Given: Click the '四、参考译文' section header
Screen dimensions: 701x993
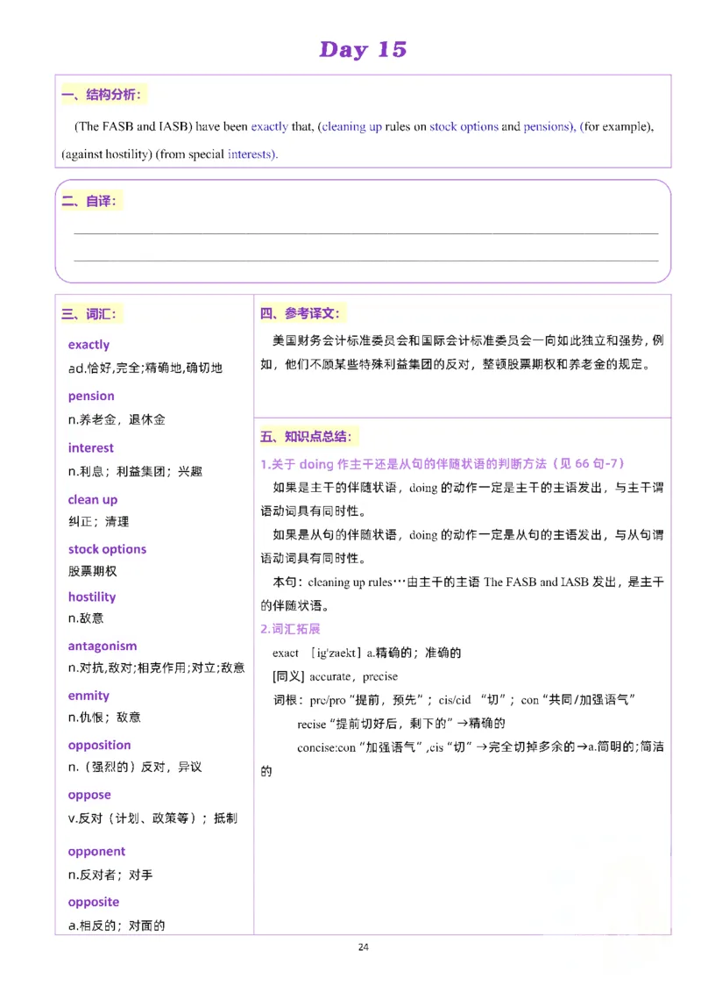Looking at the screenshot, I should point(302,312).
